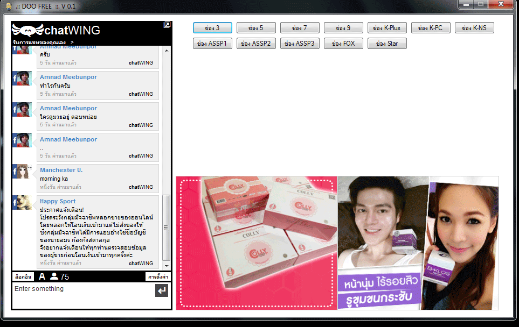
Task: Click the 'ทำไรกันครับ' message text
Action: pos(55,86)
